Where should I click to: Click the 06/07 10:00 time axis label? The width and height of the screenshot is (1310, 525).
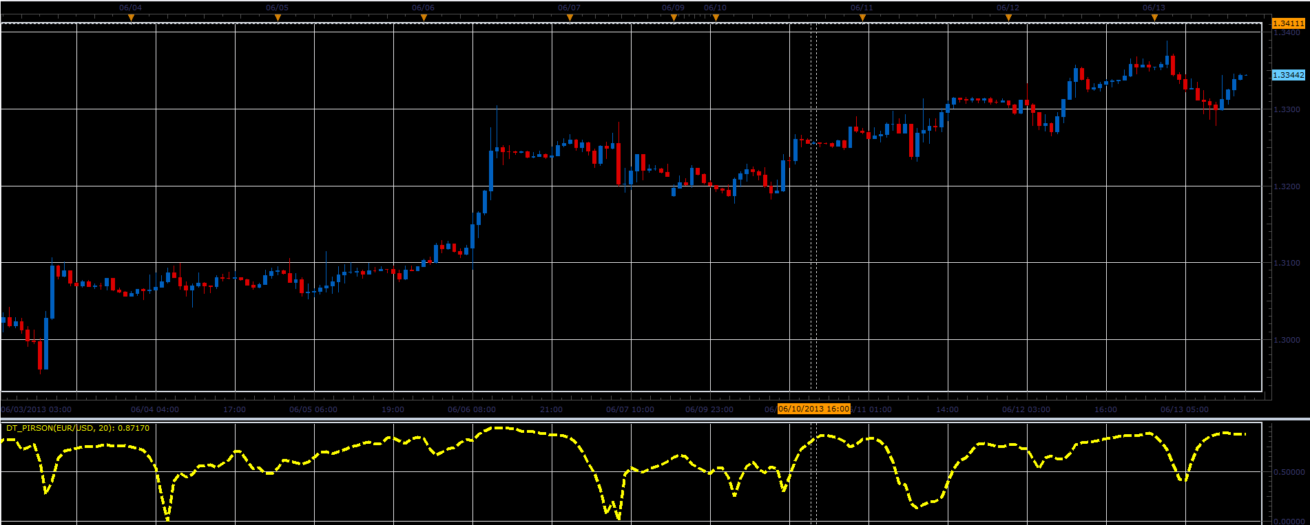click(630, 409)
